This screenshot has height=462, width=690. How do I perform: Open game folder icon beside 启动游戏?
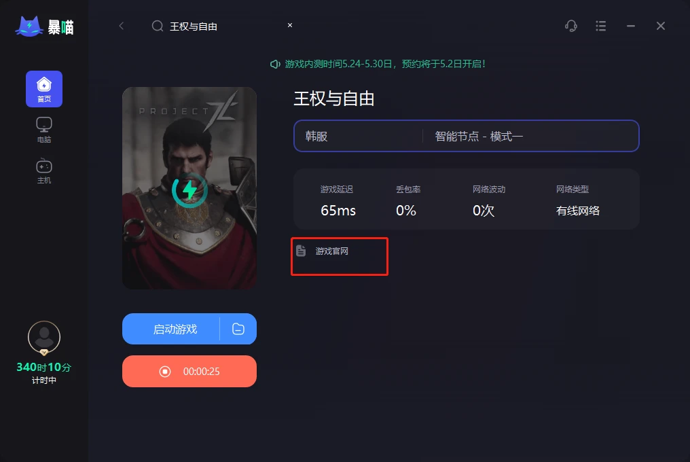[x=238, y=329]
